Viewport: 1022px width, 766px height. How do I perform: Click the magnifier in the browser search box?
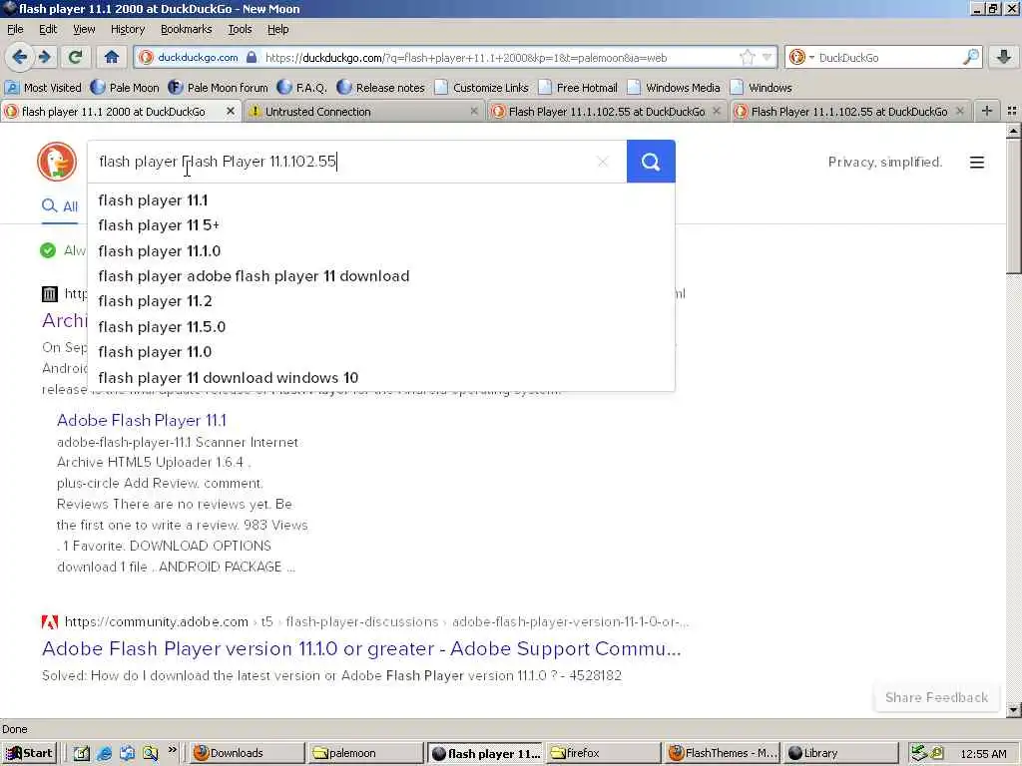970,57
